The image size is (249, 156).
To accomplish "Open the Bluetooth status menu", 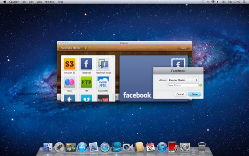I will click(208, 2).
